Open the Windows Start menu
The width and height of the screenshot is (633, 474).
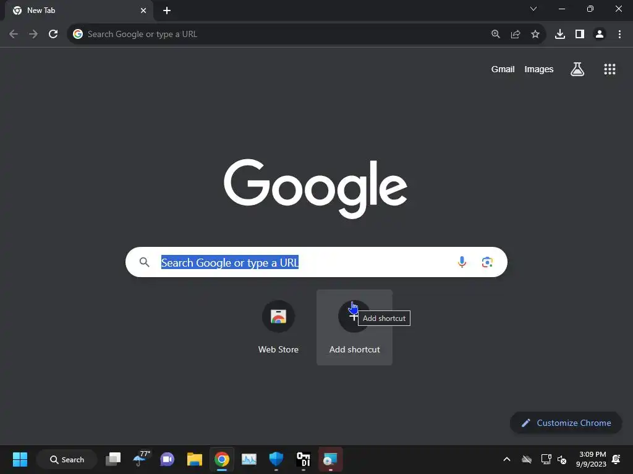(x=20, y=459)
